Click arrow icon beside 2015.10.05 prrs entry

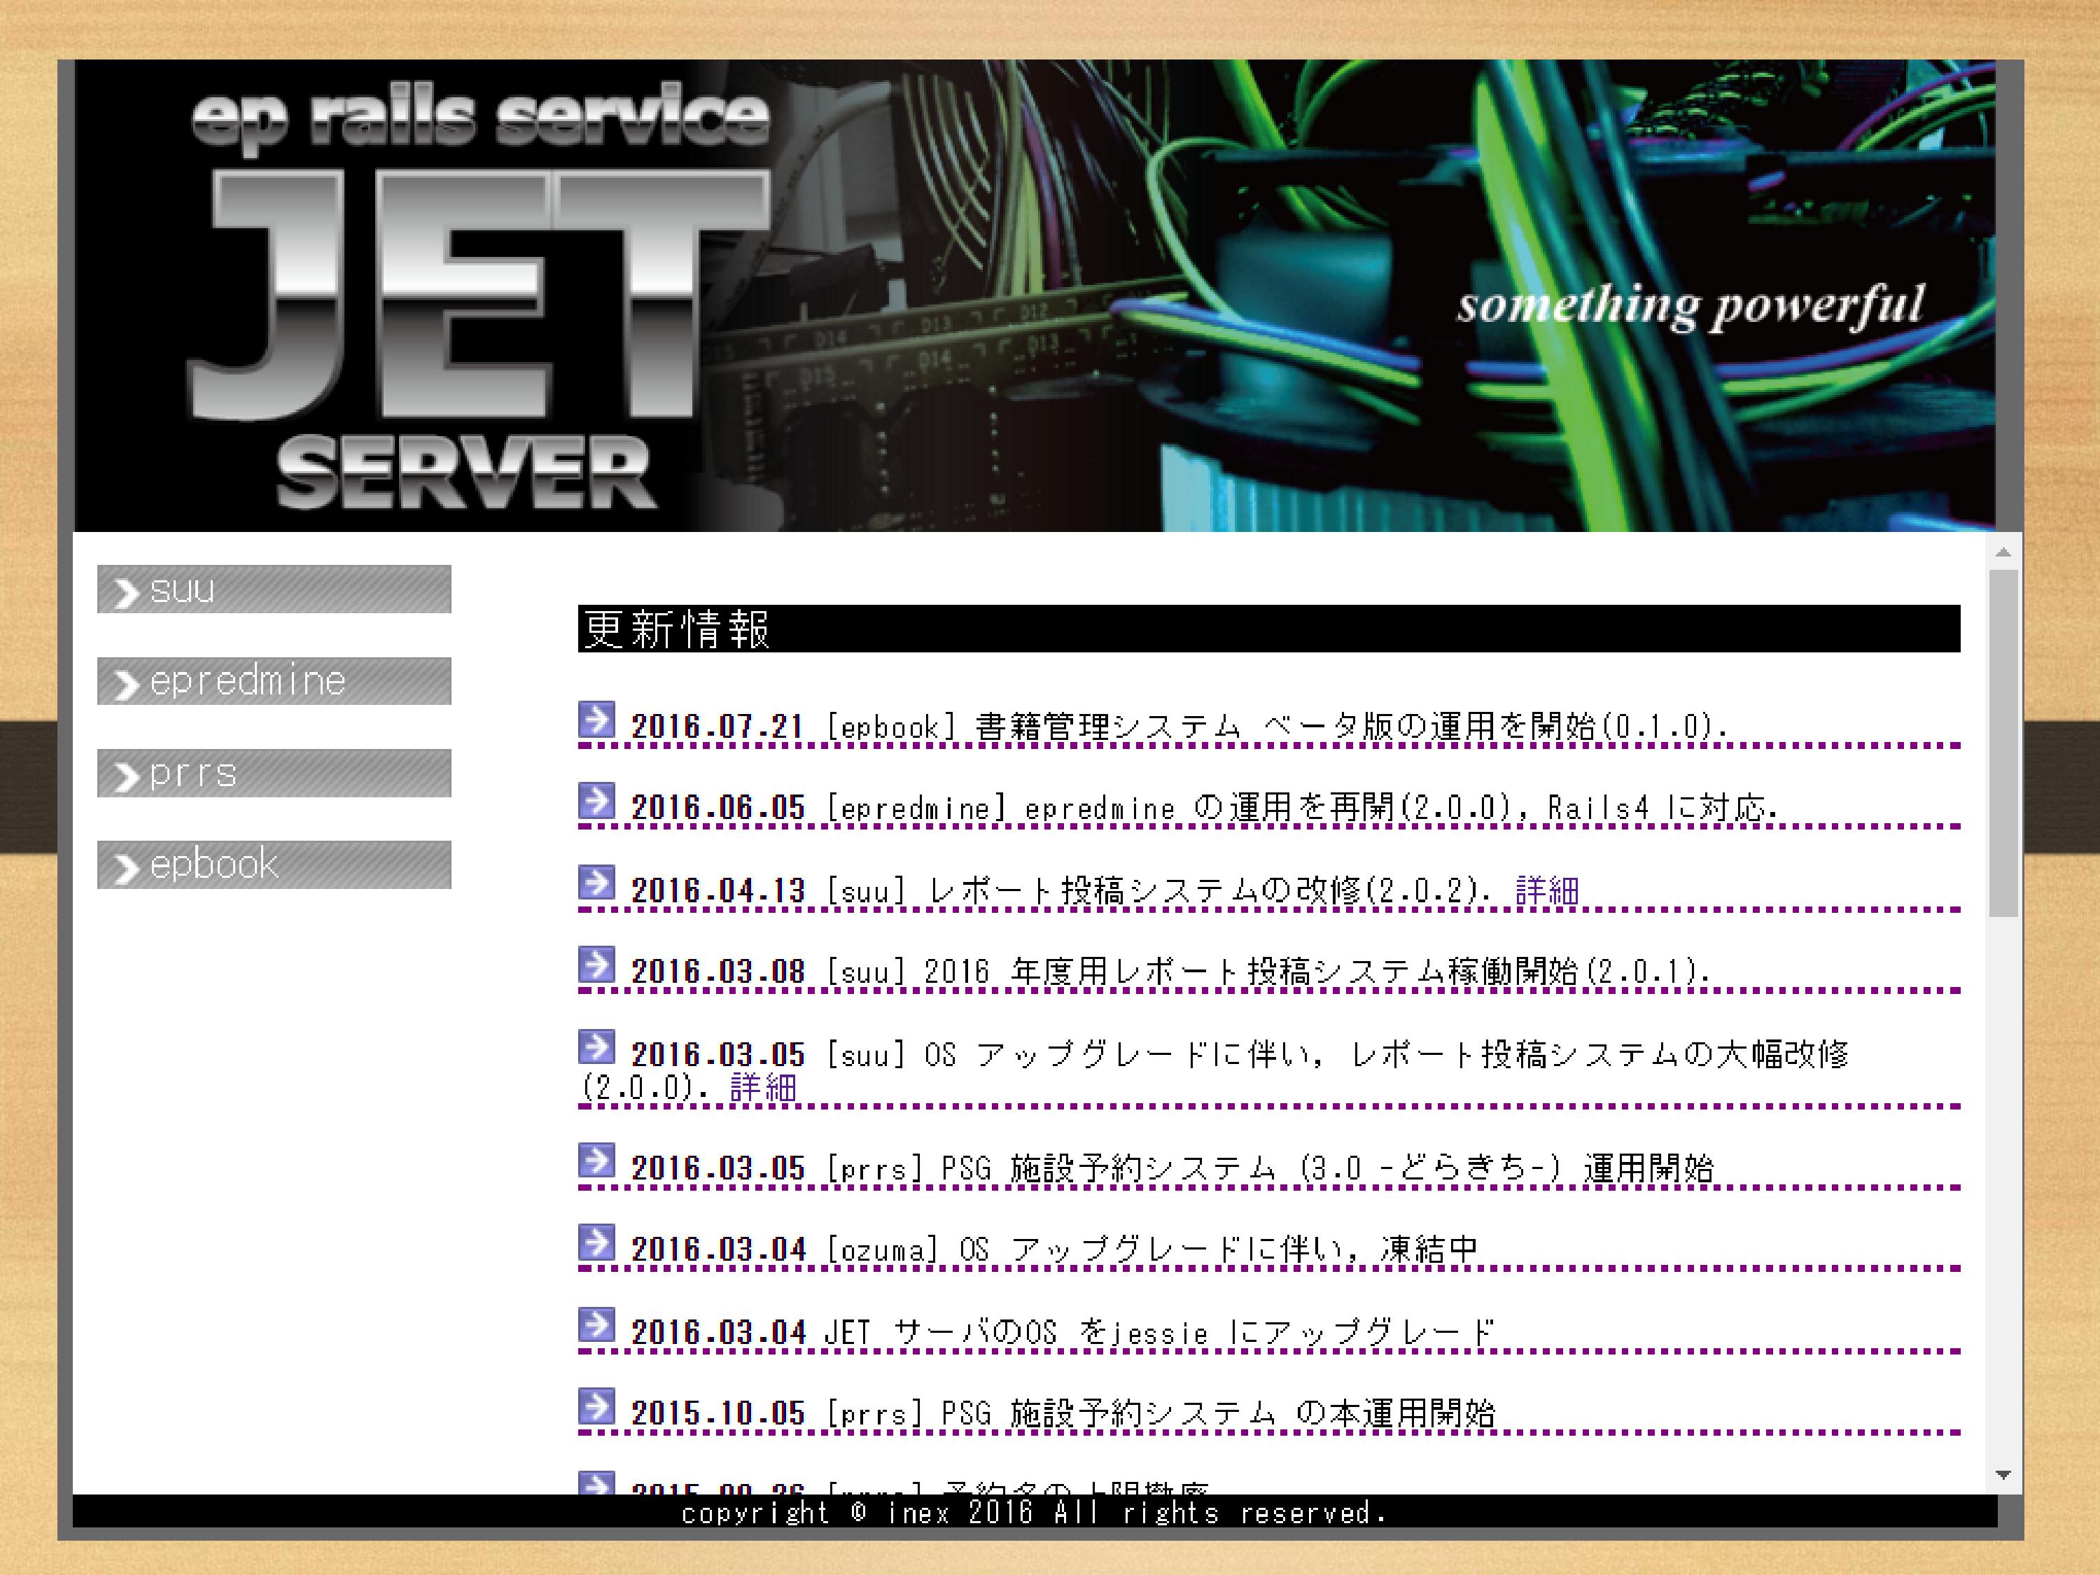[596, 1407]
